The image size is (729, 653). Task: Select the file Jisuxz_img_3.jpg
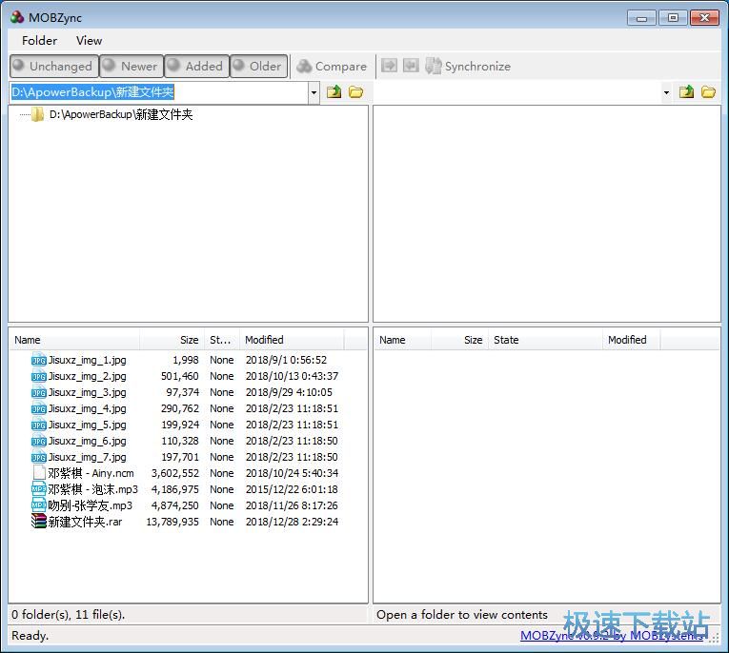pos(87,392)
